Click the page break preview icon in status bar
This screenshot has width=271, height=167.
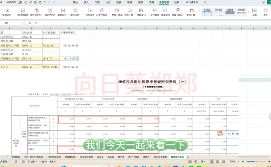pos(223,161)
